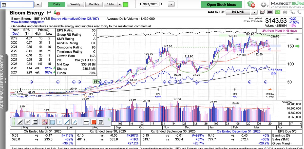Viewport: 304px width, 149px height.
Task: Select the 1 Min intraday period
Action: pyautogui.click(x=110, y=4)
